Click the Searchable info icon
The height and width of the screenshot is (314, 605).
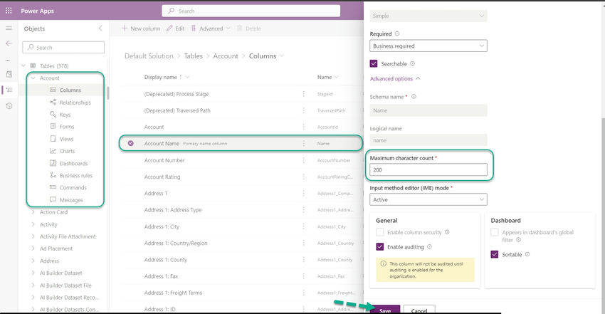pyautogui.click(x=412, y=63)
